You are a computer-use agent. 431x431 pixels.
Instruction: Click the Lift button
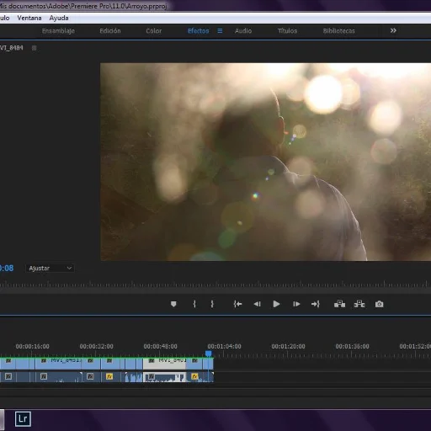click(x=339, y=304)
